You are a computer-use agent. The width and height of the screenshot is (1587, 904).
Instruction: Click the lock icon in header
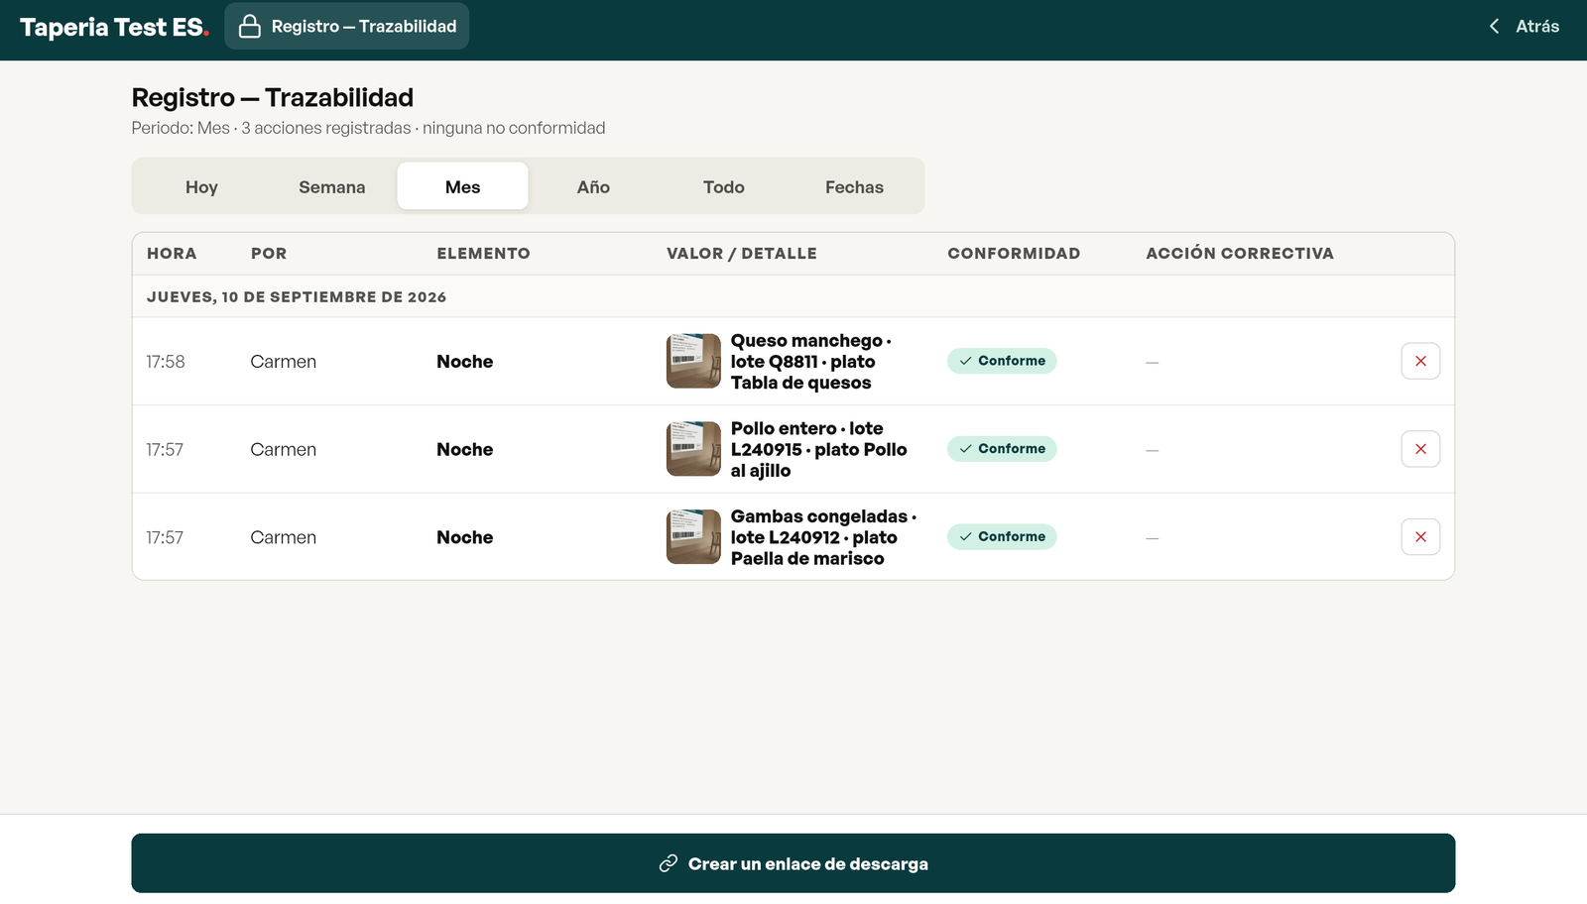click(250, 27)
